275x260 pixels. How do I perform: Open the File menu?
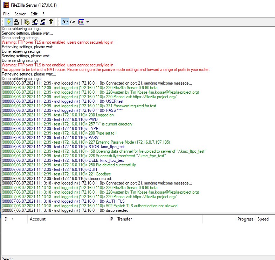6,14
